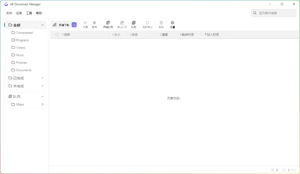Open the 队列 queue manager icon

pyautogui.click(x=134, y=24)
